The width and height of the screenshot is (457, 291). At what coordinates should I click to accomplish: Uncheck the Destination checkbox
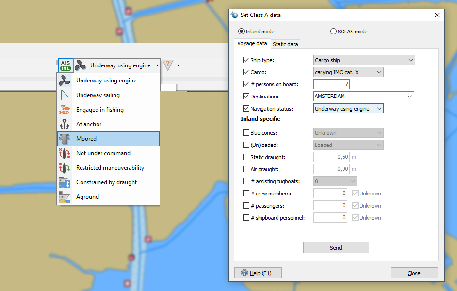click(x=246, y=97)
